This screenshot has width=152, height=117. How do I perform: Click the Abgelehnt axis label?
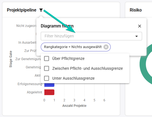(34, 92)
